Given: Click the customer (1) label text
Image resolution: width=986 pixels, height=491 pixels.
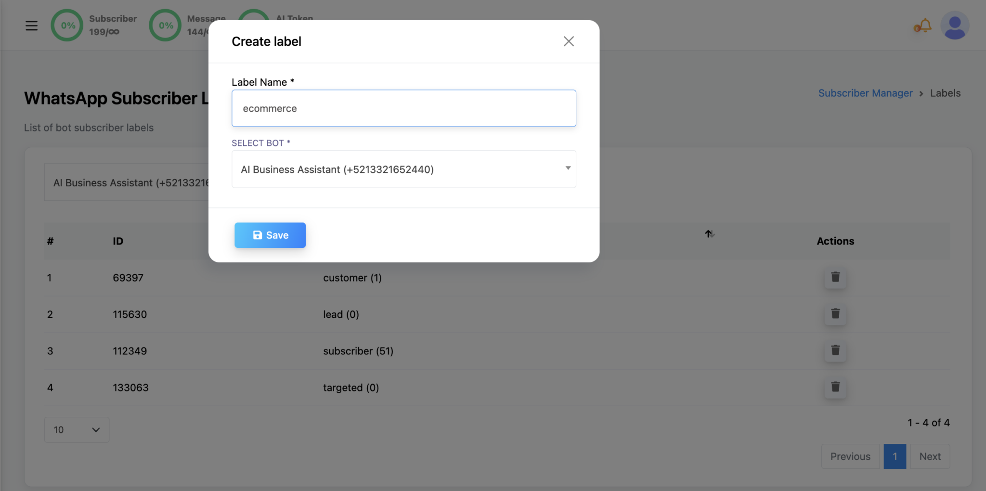Looking at the screenshot, I should point(352,278).
